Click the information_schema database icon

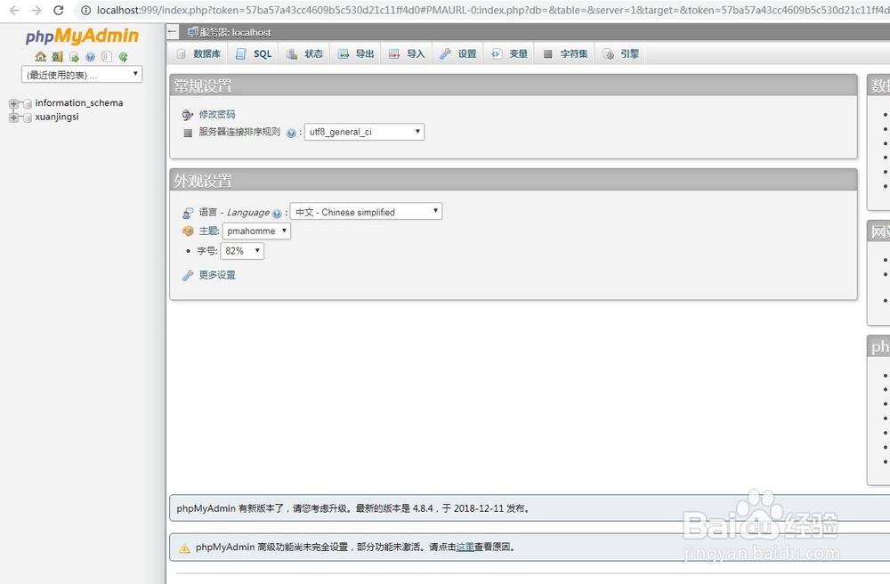(28, 103)
